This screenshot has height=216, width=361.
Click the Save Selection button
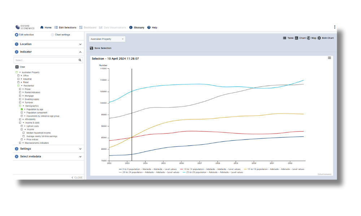pos(101,48)
